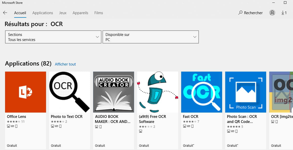293x150 pixels.
Task: Click the Fast OCR title
Action: pyautogui.click(x=191, y=117)
